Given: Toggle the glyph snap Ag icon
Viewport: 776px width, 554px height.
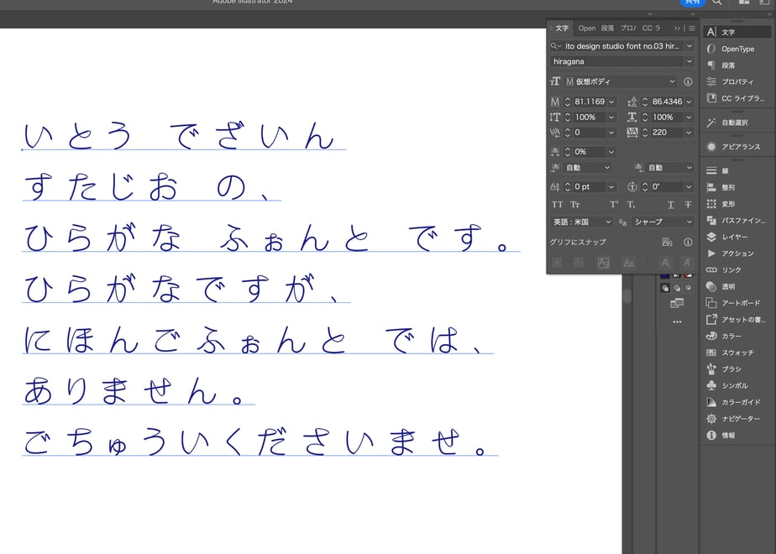Looking at the screenshot, I should [667, 242].
